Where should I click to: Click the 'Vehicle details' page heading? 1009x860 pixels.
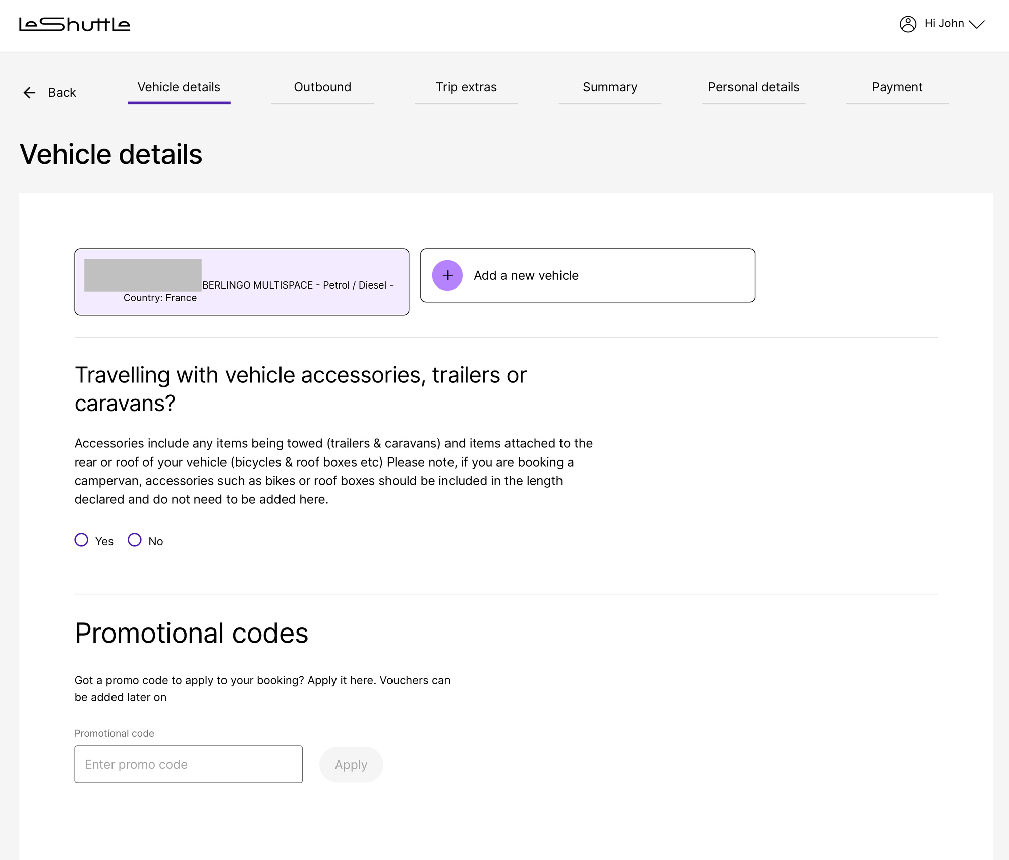click(x=111, y=154)
